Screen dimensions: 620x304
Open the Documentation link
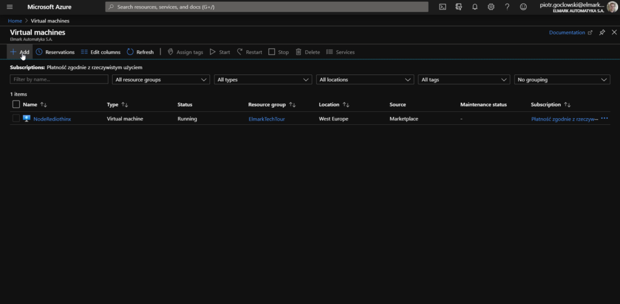coord(570,33)
